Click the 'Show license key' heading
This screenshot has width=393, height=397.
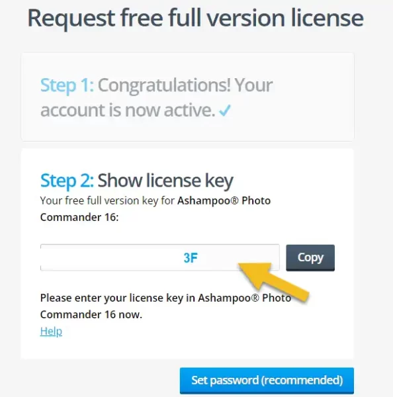165,180
